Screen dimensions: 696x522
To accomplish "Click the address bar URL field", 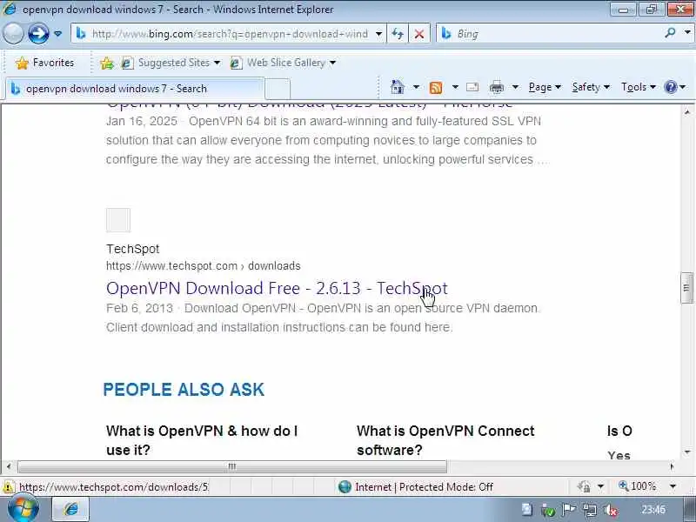I will tap(230, 34).
